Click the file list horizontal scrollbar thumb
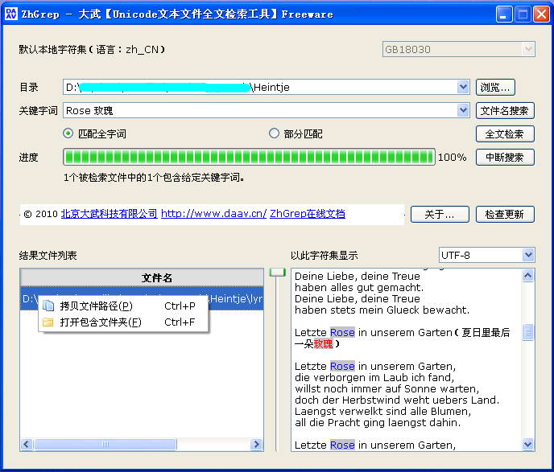 point(105,444)
